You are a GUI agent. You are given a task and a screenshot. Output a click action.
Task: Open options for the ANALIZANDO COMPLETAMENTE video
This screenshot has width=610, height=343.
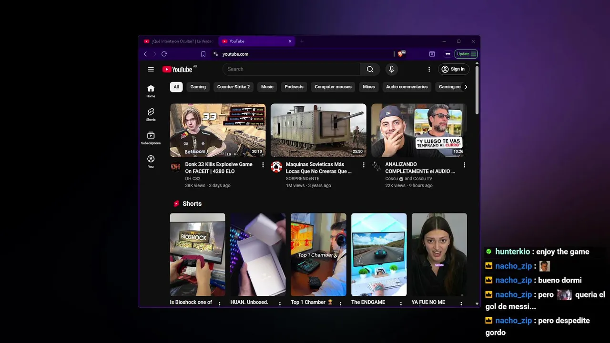464,165
